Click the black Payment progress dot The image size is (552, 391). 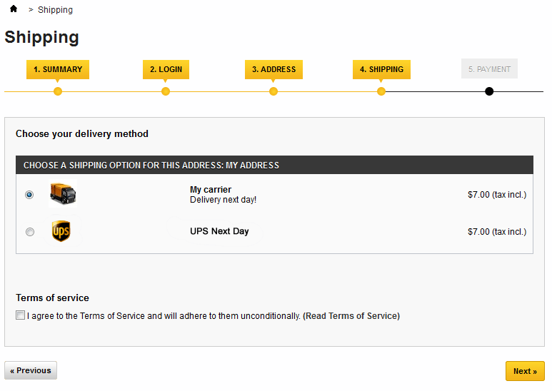click(489, 91)
